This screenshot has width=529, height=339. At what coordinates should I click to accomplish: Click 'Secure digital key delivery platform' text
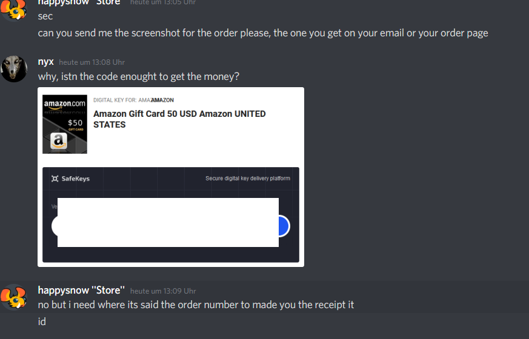click(248, 178)
